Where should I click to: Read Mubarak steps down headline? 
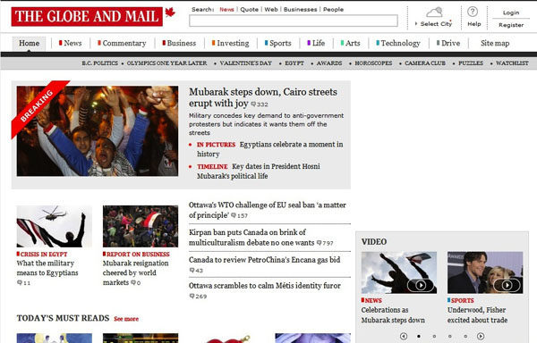point(263,97)
